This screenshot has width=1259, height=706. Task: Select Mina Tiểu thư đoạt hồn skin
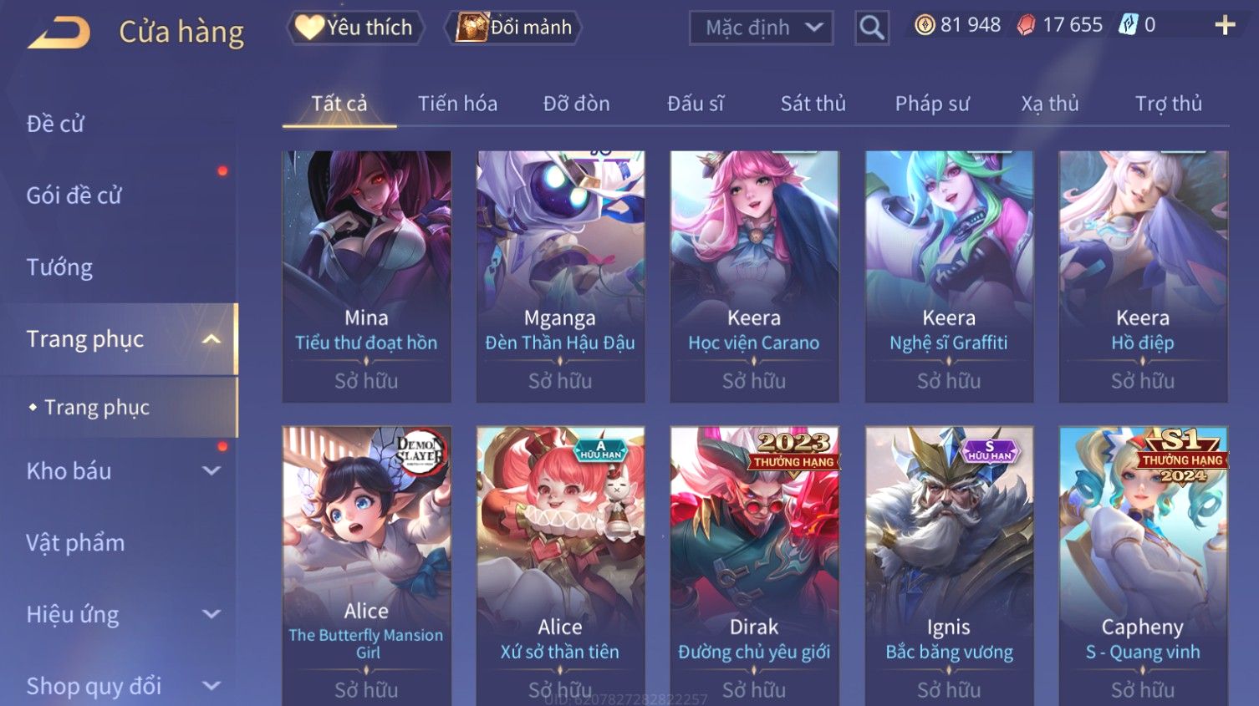366,277
